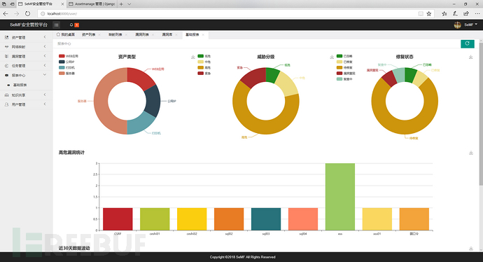Open the browser more options menu
The height and width of the screenshot is (262, 483).
[x=477, y=13]
